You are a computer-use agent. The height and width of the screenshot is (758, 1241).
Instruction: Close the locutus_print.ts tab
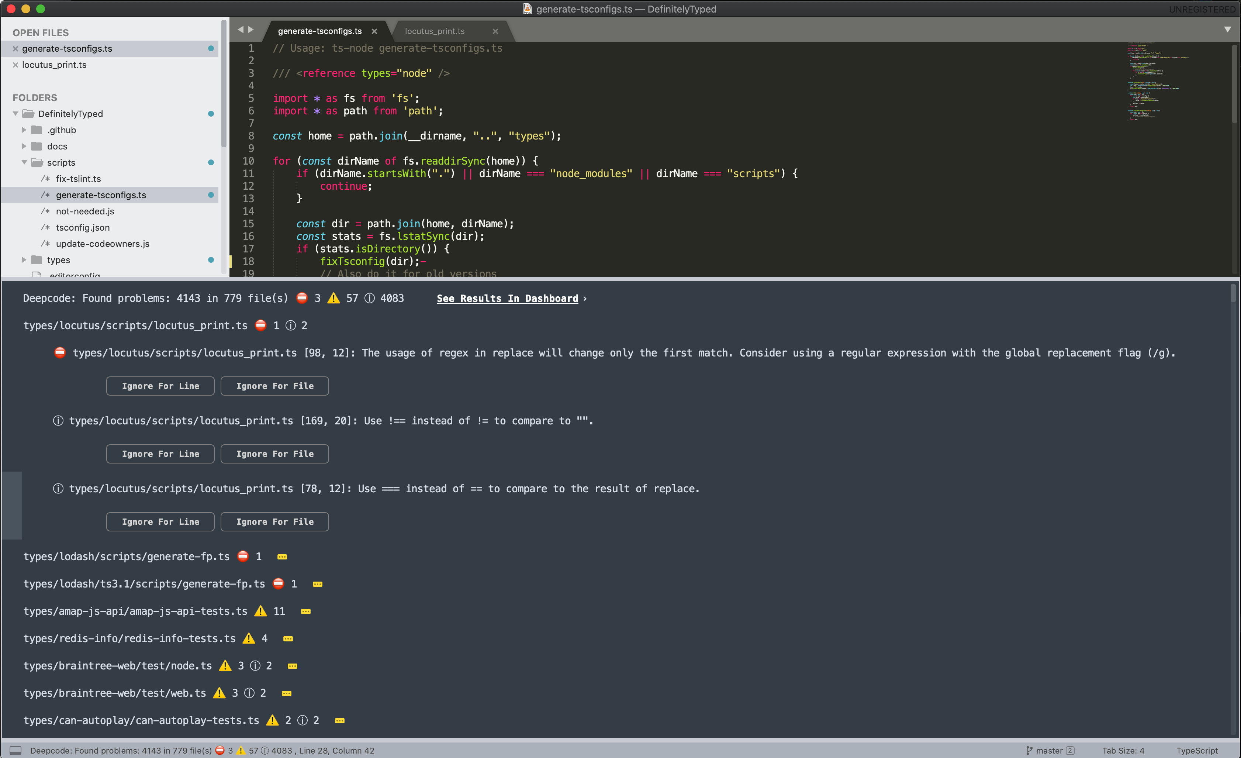click(x=495, y=31)
